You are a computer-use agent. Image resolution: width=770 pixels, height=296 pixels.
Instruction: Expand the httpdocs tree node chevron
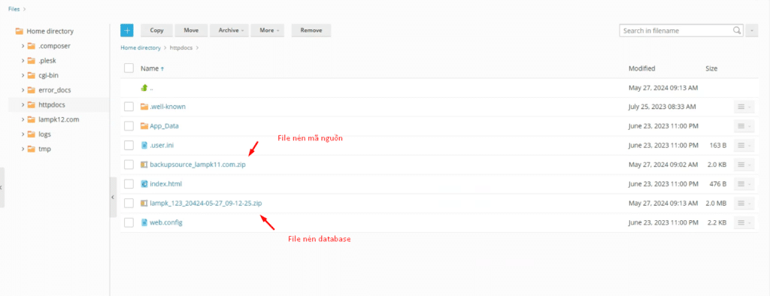coord(23,104)
